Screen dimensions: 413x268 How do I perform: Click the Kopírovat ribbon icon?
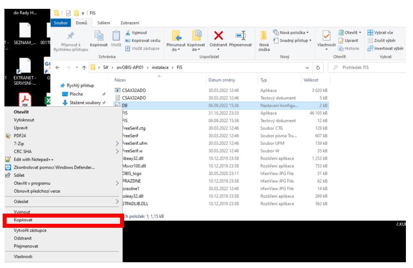(99, 36)
